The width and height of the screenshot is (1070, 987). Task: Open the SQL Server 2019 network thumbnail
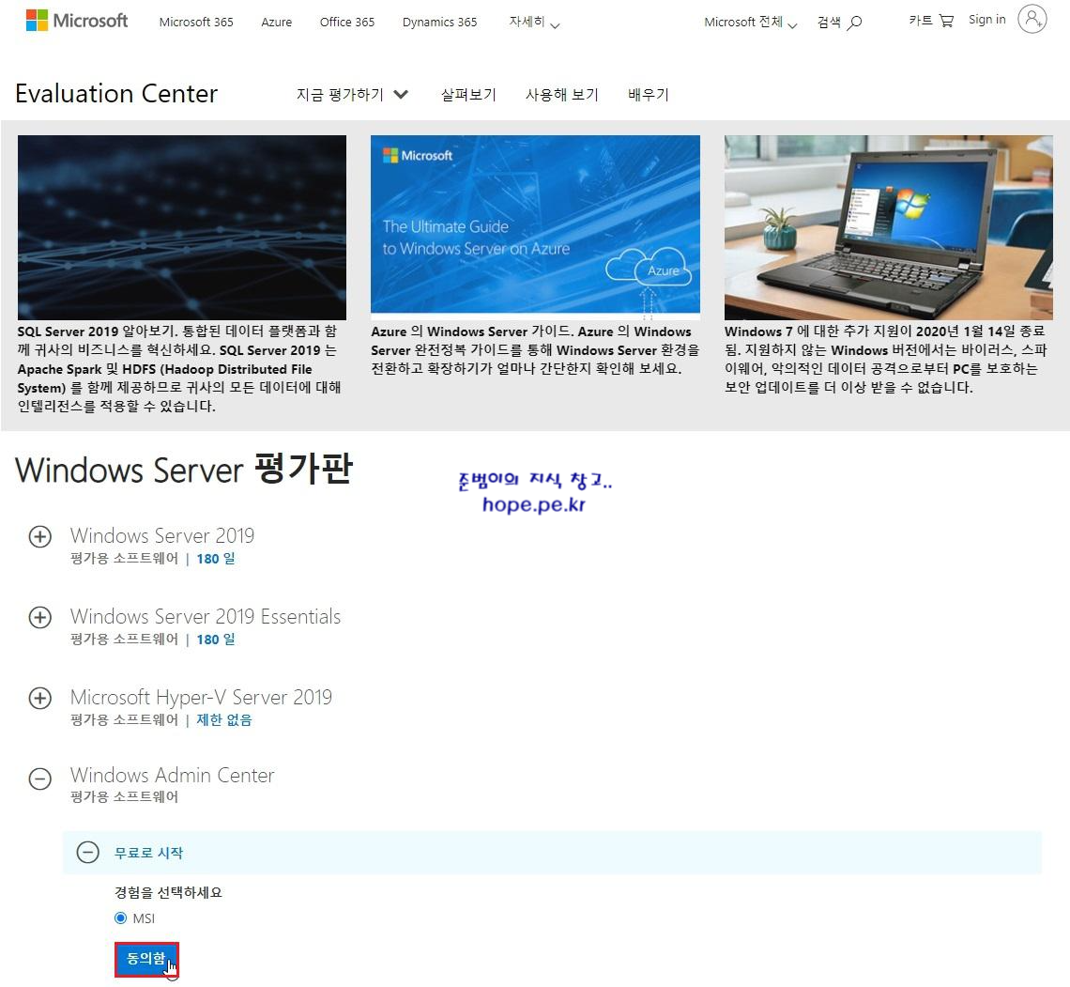181,227
